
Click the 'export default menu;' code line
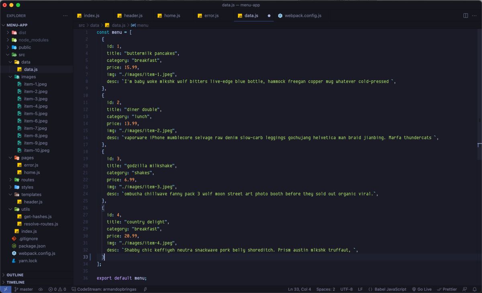pyautogui.click(x=122, y=278)
